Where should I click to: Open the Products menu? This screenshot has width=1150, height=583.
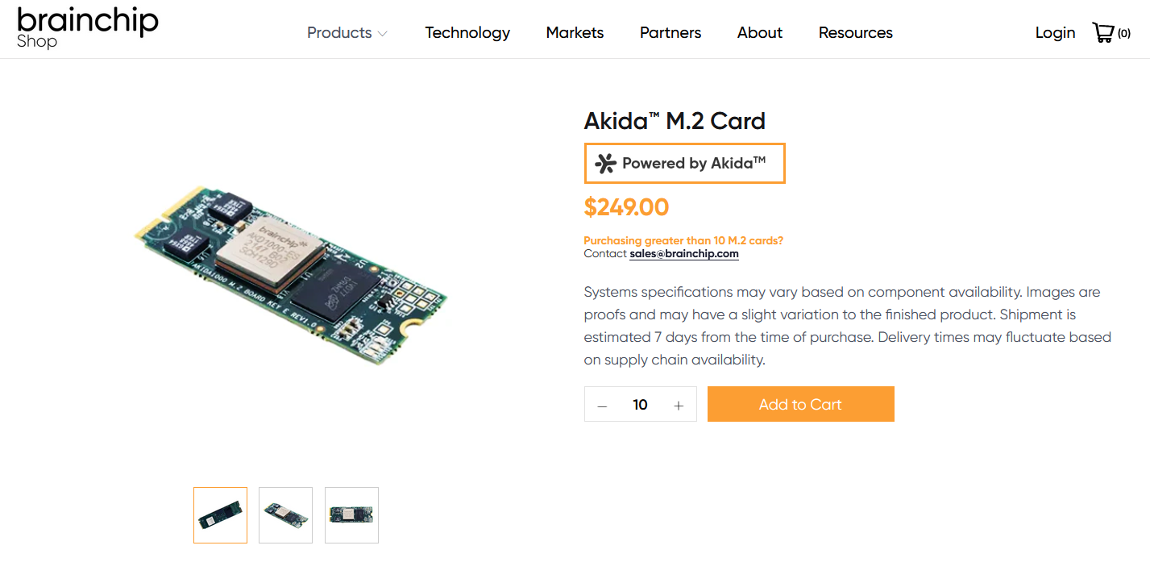339,33
